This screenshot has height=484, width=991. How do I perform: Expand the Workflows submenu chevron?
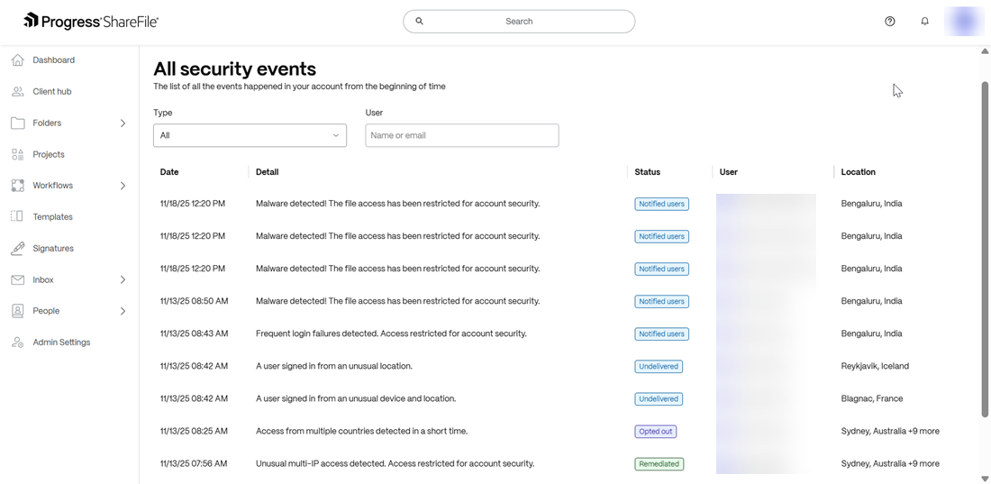pyautogui.click(x=123, y=186)
